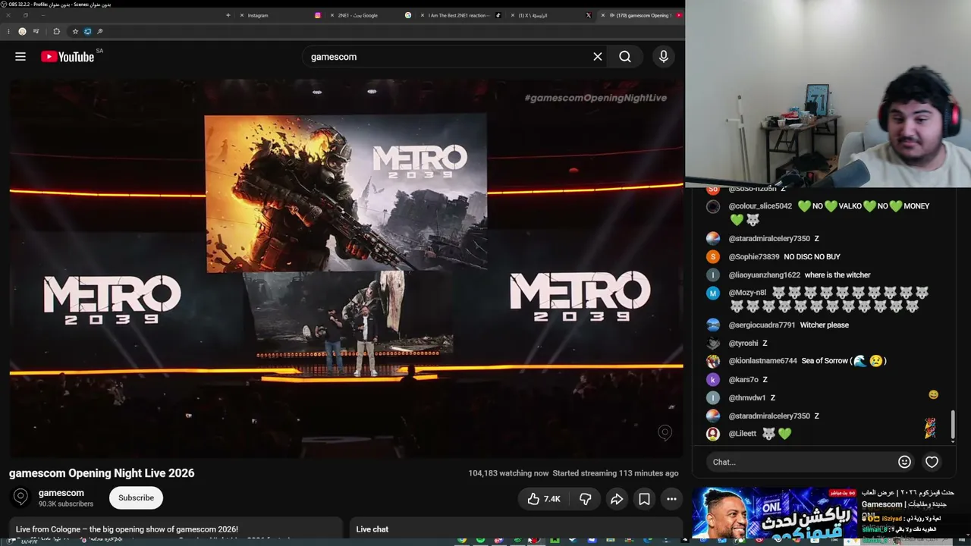Clear the gamescom search text

pos(598,57)
